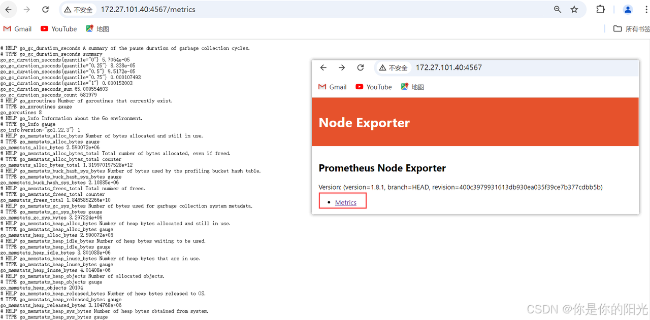Click the go_gc_duration_seconds_sum 65.009554603 line
This screenshot has width=650, height=320.
coord(54,89)
